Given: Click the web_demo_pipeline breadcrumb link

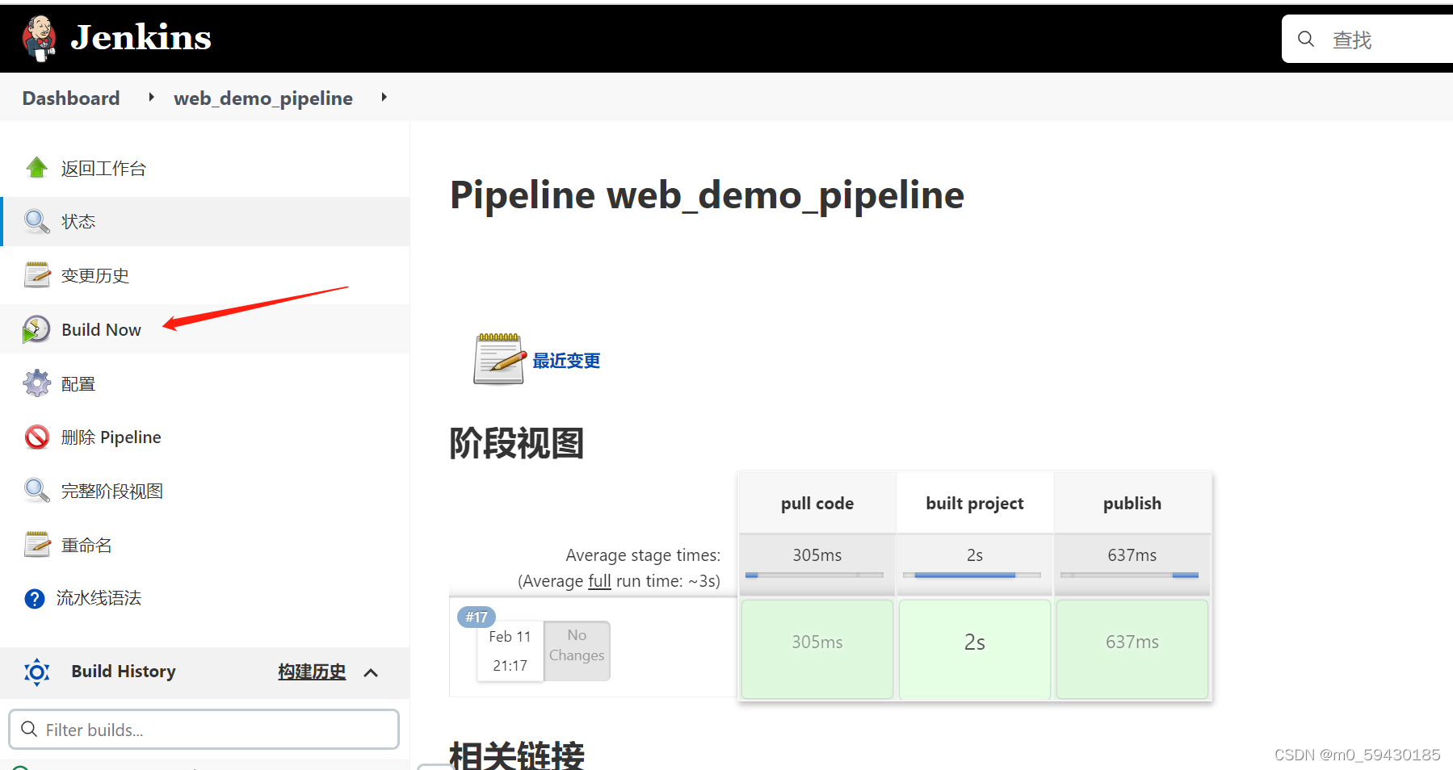Looking at the screenshot, I should click(263, 98).
